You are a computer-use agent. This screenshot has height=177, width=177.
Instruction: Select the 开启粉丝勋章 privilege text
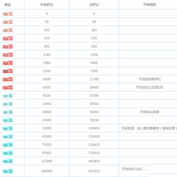click(150, 112)
